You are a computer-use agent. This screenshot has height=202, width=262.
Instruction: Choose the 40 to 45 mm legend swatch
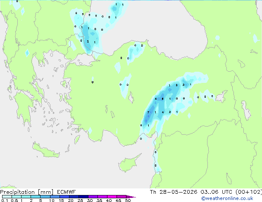[112, 197]
